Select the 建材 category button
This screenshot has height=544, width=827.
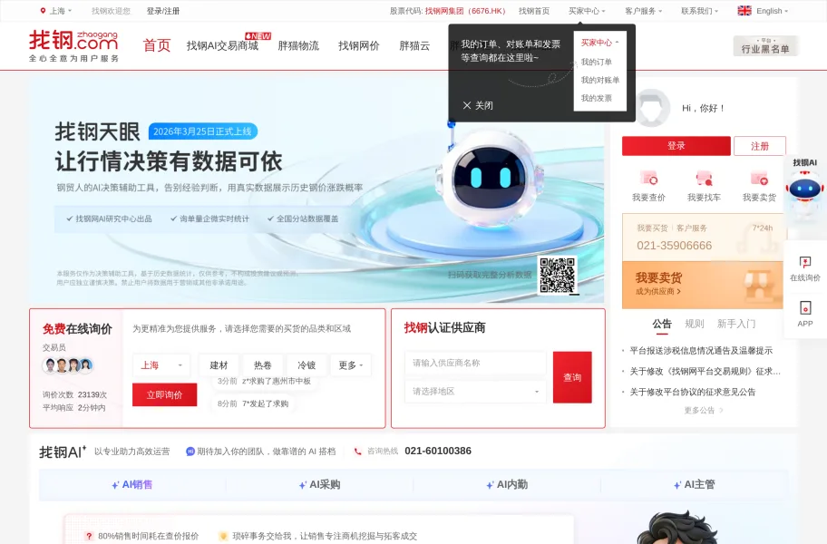219,364
